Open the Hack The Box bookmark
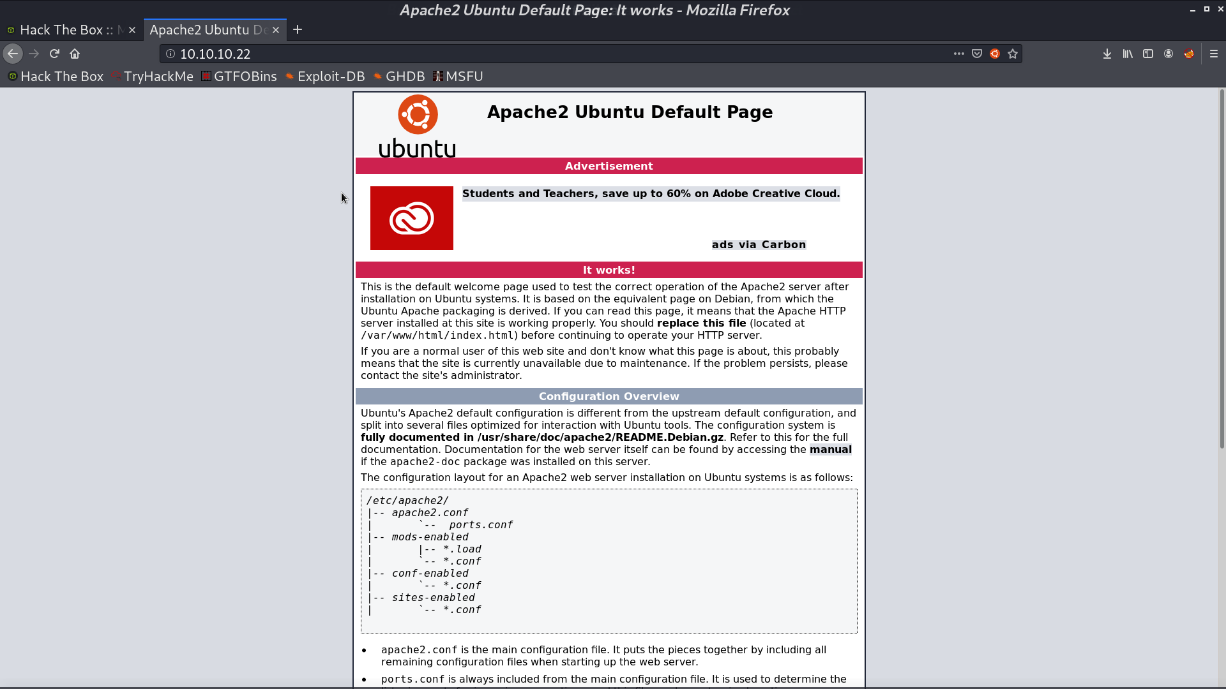The image size is (1226, 689). [x=56, y=77]
